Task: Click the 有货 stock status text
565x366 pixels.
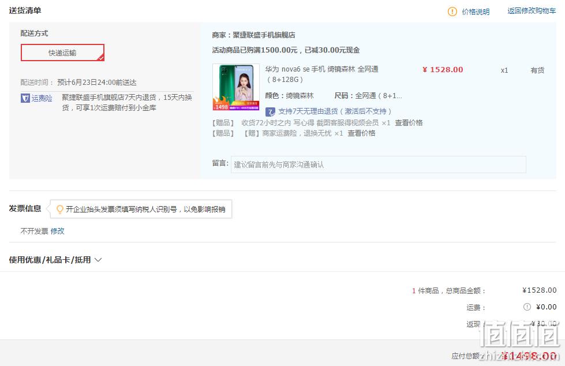Action: click(537, 70)
